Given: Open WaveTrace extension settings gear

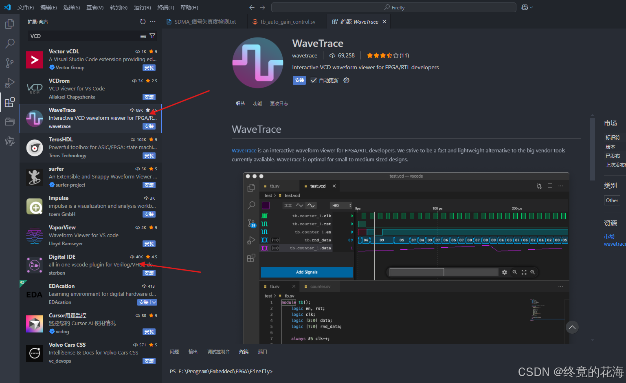Looking at the screenshot, I should tap(346, 80).
